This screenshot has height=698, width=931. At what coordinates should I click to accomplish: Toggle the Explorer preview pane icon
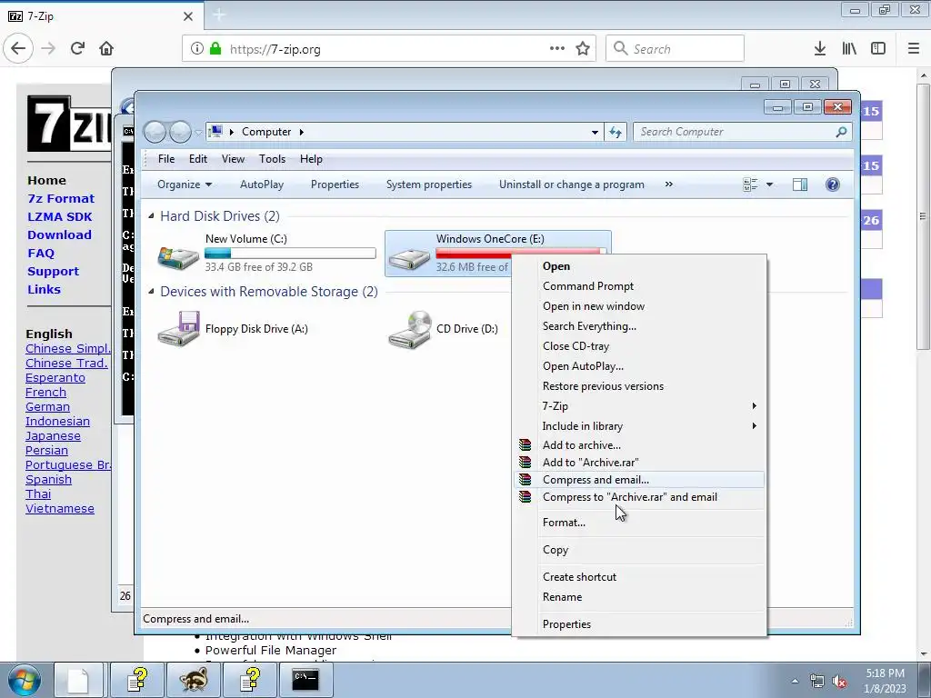coord(800,184)
